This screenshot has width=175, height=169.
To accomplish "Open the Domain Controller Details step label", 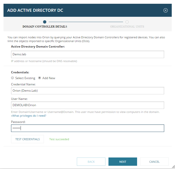I will click(x=45, y=27).
